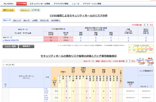
Task: Open the Ubuntu 16.04 LTS link
Action: pyautogui.click(x=11, y=40)
